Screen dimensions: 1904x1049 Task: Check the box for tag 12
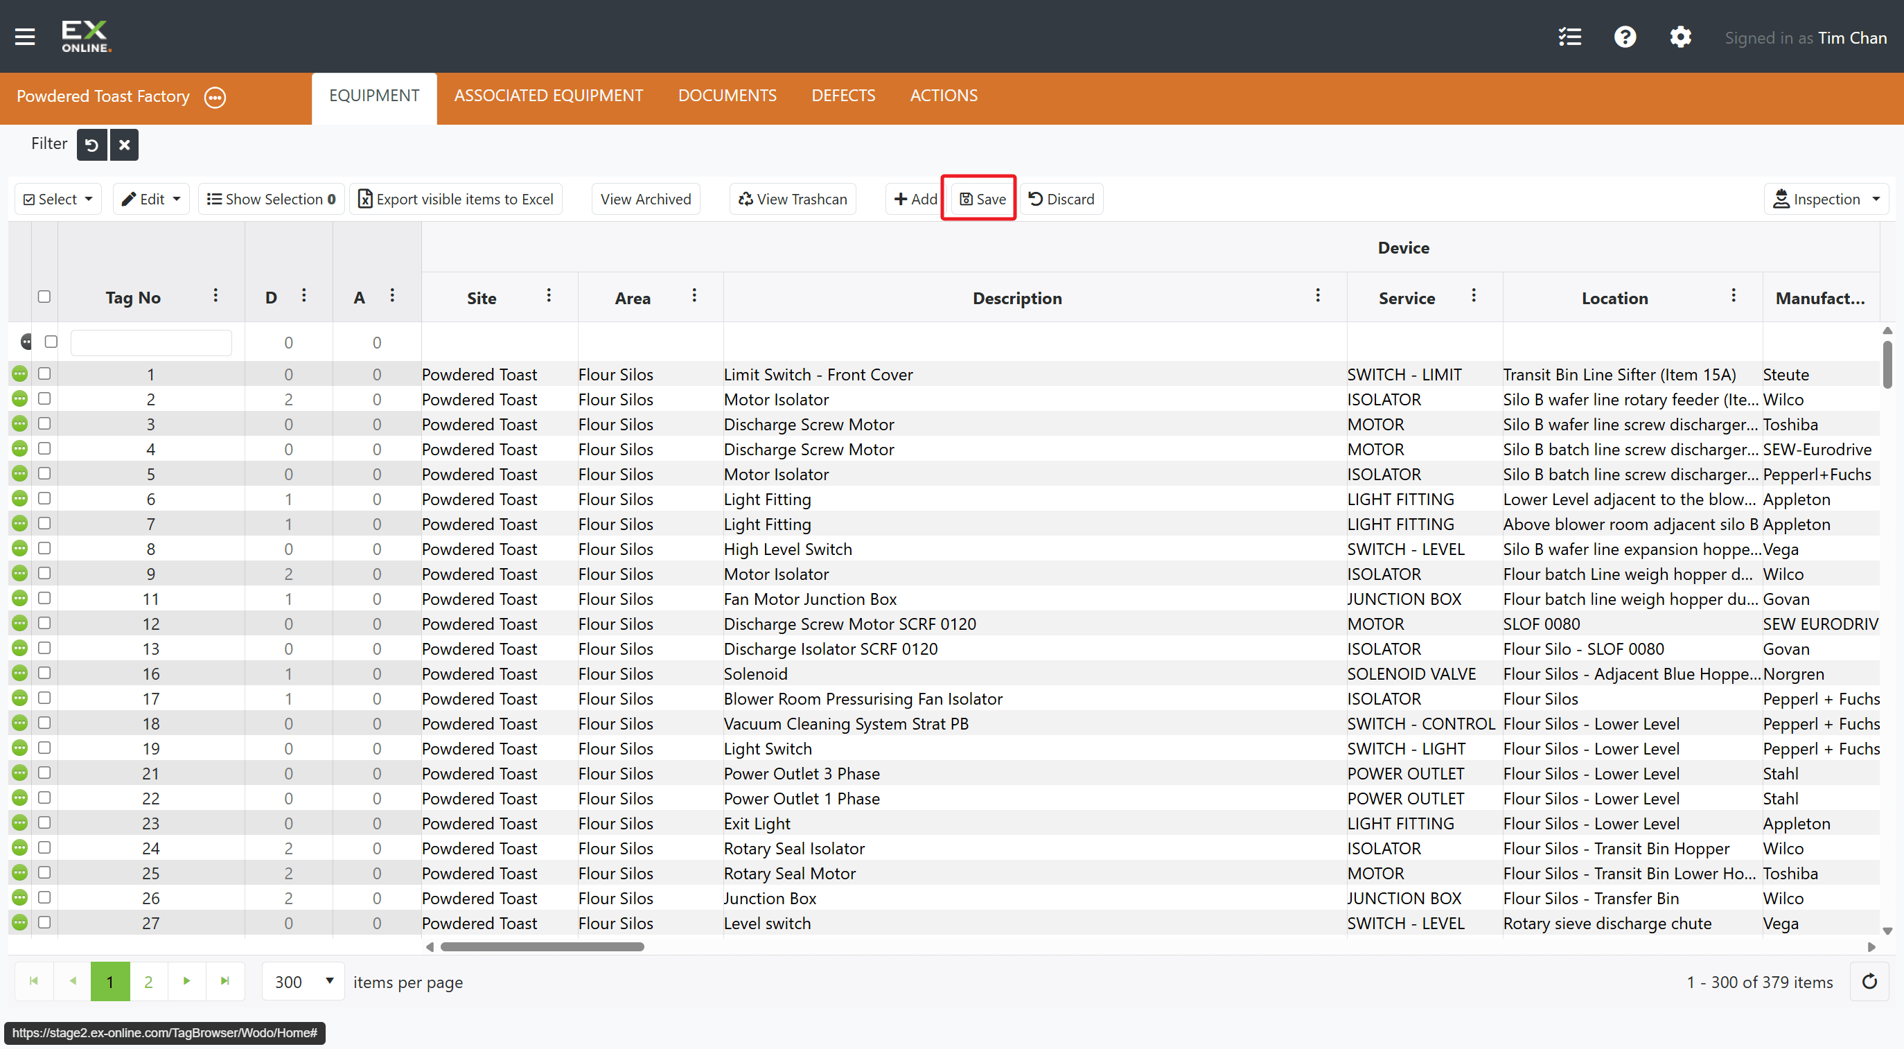[x=44, y=623]
